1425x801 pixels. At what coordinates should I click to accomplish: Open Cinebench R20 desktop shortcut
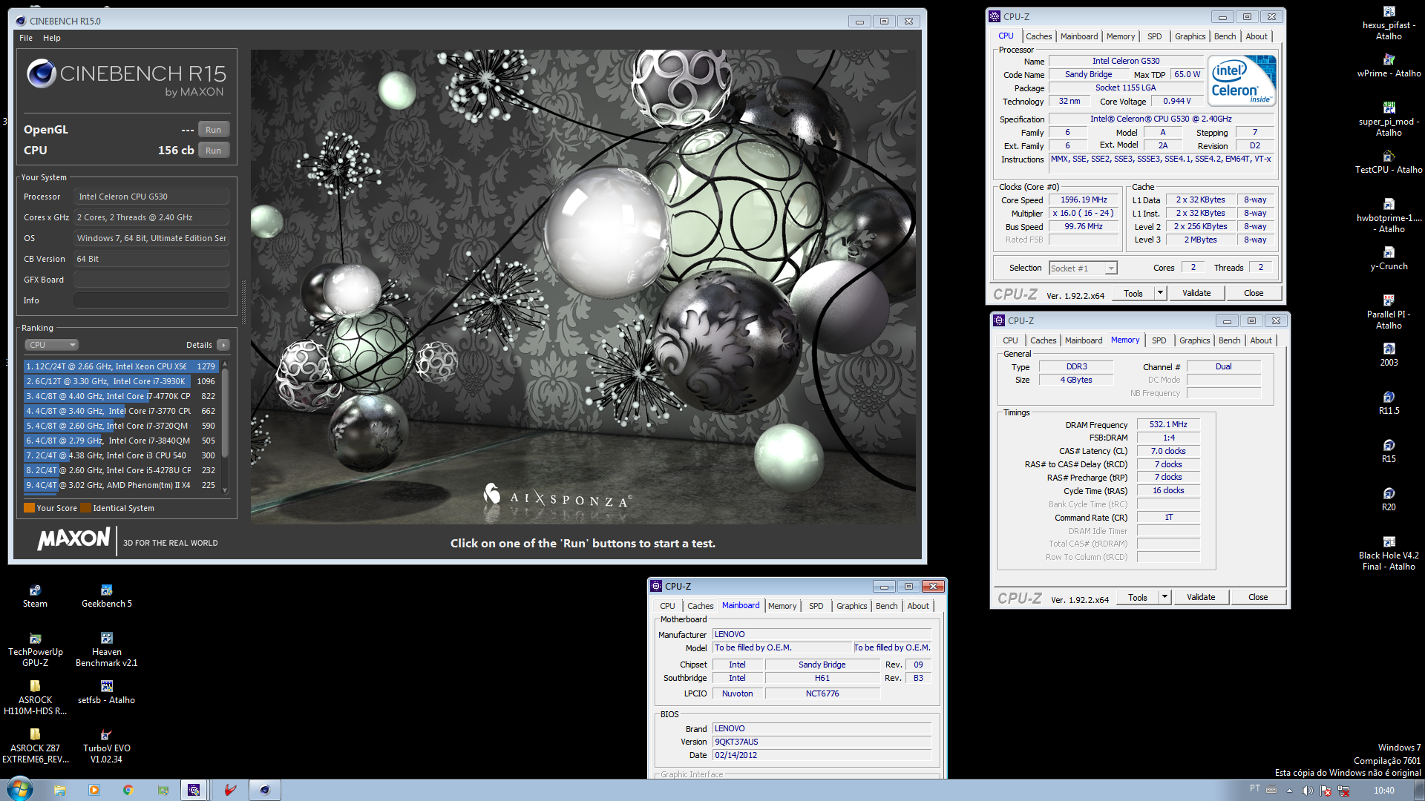point(1389,500)
